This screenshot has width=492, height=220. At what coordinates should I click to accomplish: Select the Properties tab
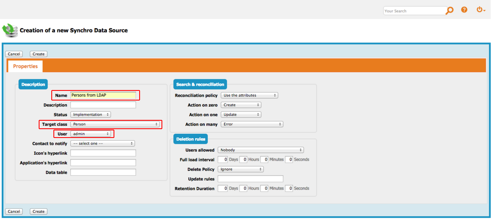[x=25, y=66]
